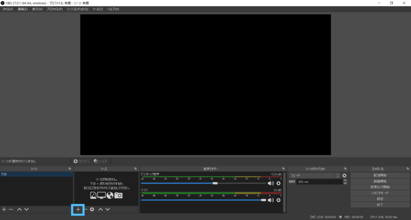The height and width of the screenshot is (220, 411).
Task: Open マイク audio settings gear
Action: click(279, 200)
